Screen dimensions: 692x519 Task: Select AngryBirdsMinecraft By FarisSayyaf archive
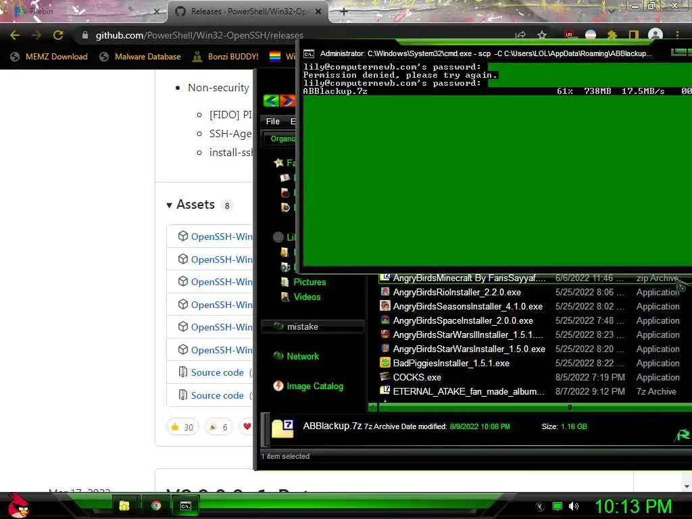point(469,278)
